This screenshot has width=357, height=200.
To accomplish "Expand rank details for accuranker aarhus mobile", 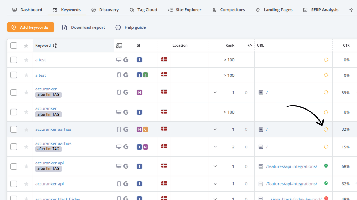I will coord(215,129).
